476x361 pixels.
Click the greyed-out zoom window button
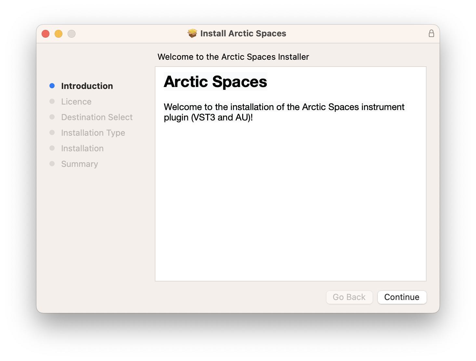click(x=72, y=34)
